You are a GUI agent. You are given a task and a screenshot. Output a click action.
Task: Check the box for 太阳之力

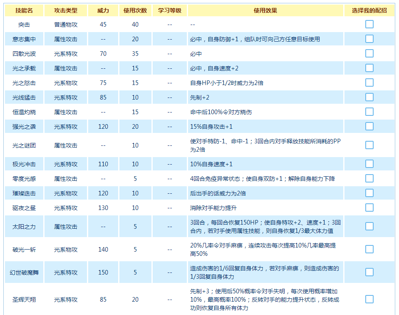point(369,226)
